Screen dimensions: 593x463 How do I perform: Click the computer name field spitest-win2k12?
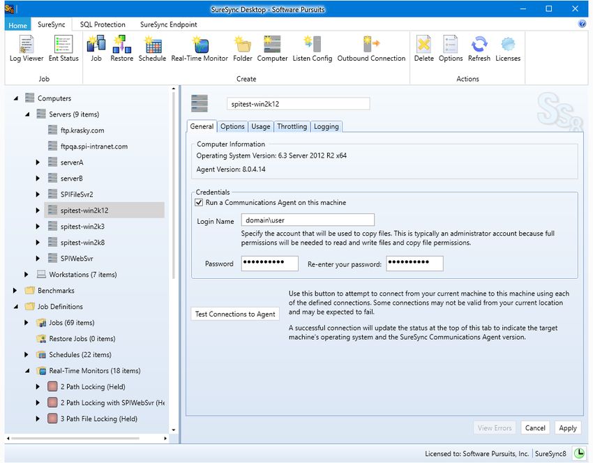click(x=298, y=104)
